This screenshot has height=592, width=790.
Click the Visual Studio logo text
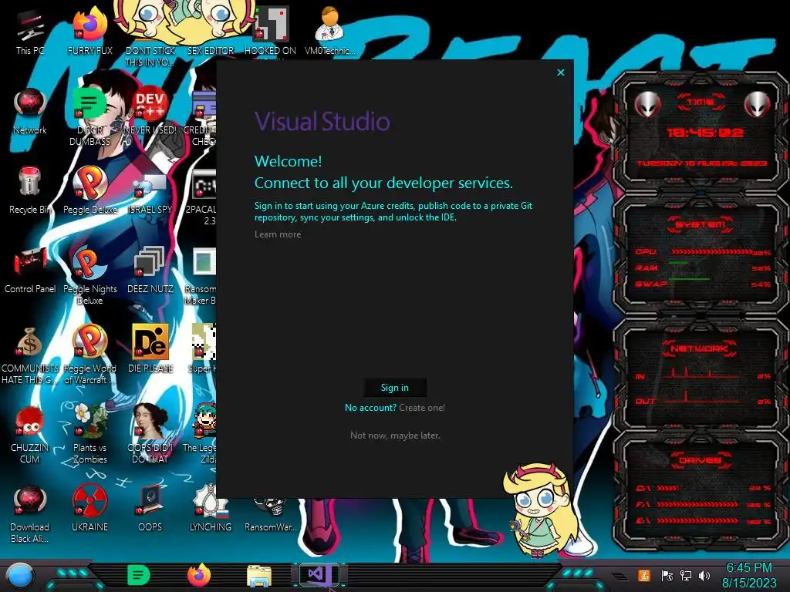pyautogui.click(x=322, y=122)
